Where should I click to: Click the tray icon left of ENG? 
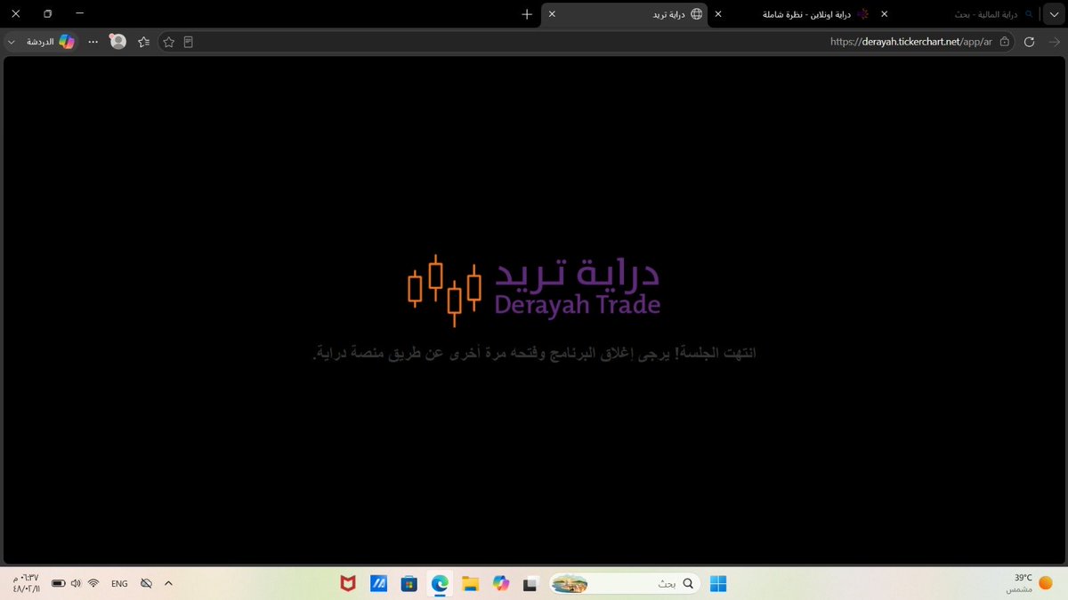[x=147, y=584]
